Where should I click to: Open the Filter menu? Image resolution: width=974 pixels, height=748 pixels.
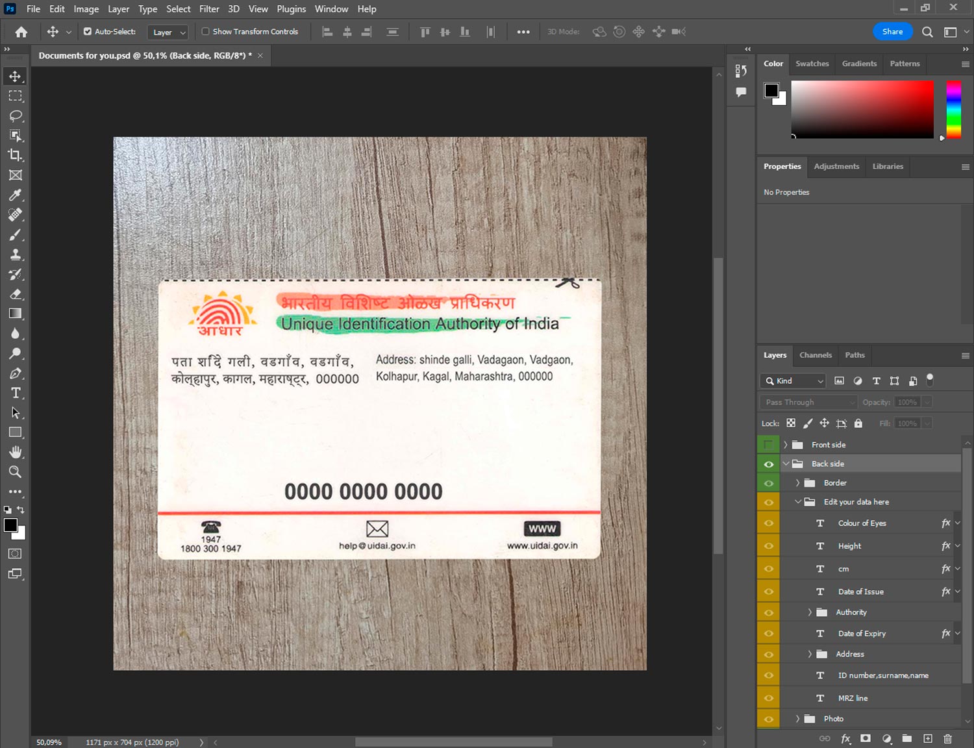click(209, 9)
